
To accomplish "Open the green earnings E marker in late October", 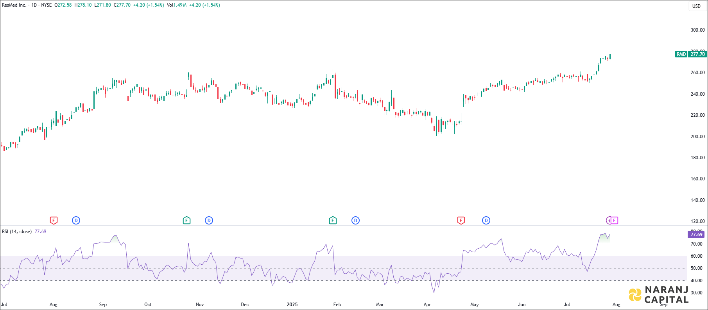I will (187, 221).
